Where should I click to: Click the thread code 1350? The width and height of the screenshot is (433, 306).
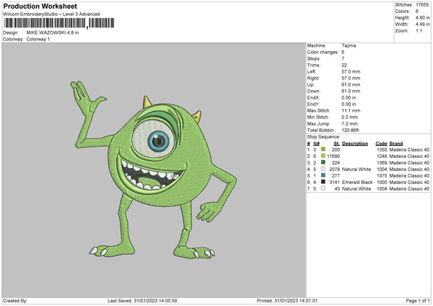point(382,149)
